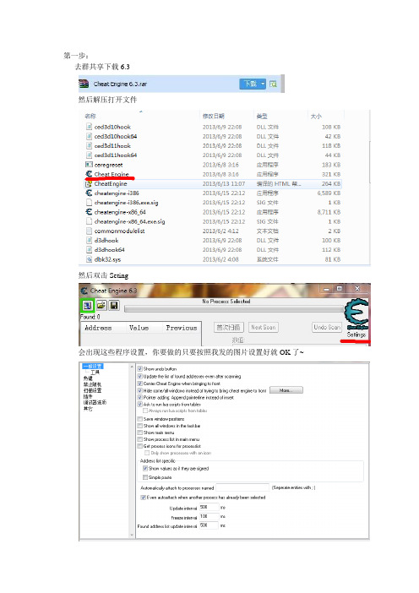
Task: Click the cheatengine-i386.exe.sig file icon
Action: point(89,203)
